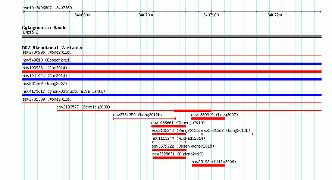The image size is (332, 180).
Task: Open esv2731362 (Wong2012b) variant label
Action: click(x=226, y=130)
